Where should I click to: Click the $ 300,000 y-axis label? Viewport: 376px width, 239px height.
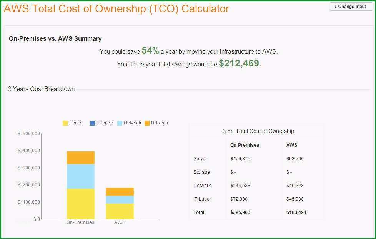[29, 168]
